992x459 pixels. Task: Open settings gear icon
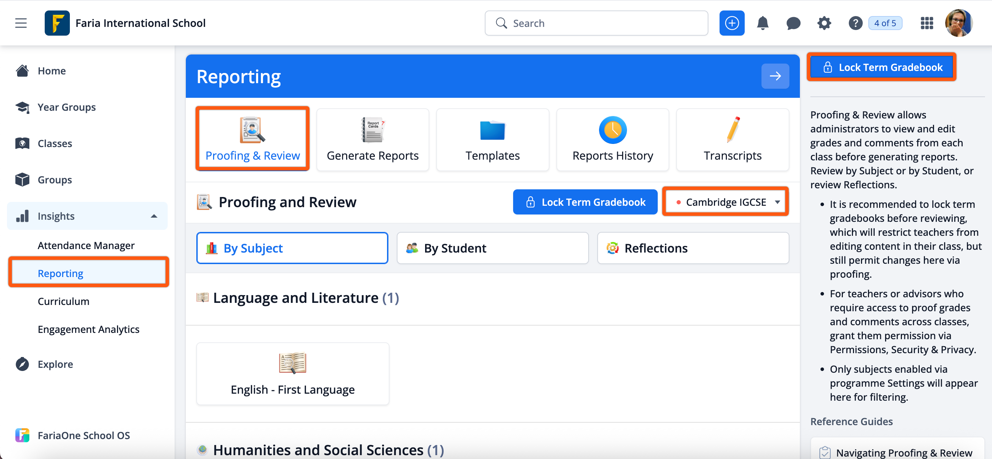tap(824, 23)
